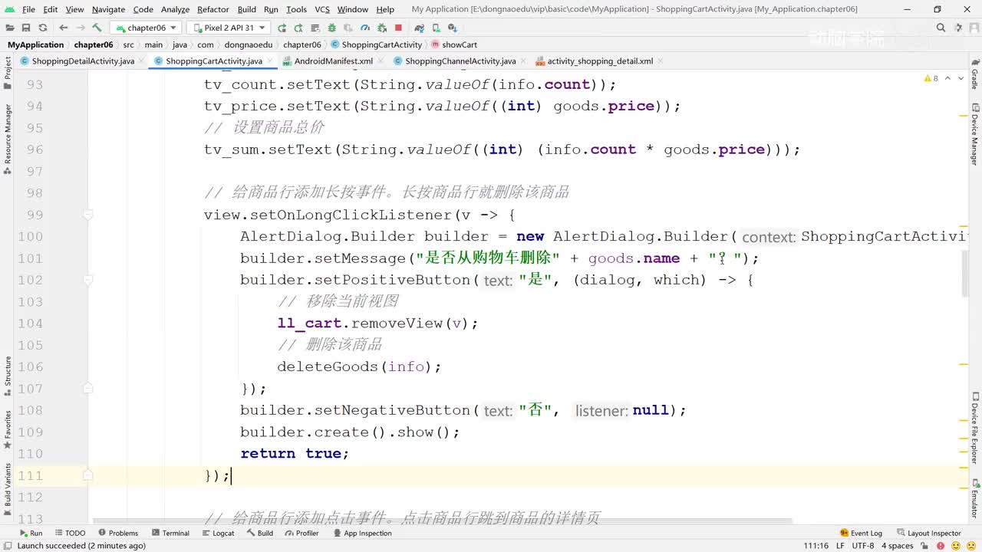Open the Navigate menu

(108, 9)
